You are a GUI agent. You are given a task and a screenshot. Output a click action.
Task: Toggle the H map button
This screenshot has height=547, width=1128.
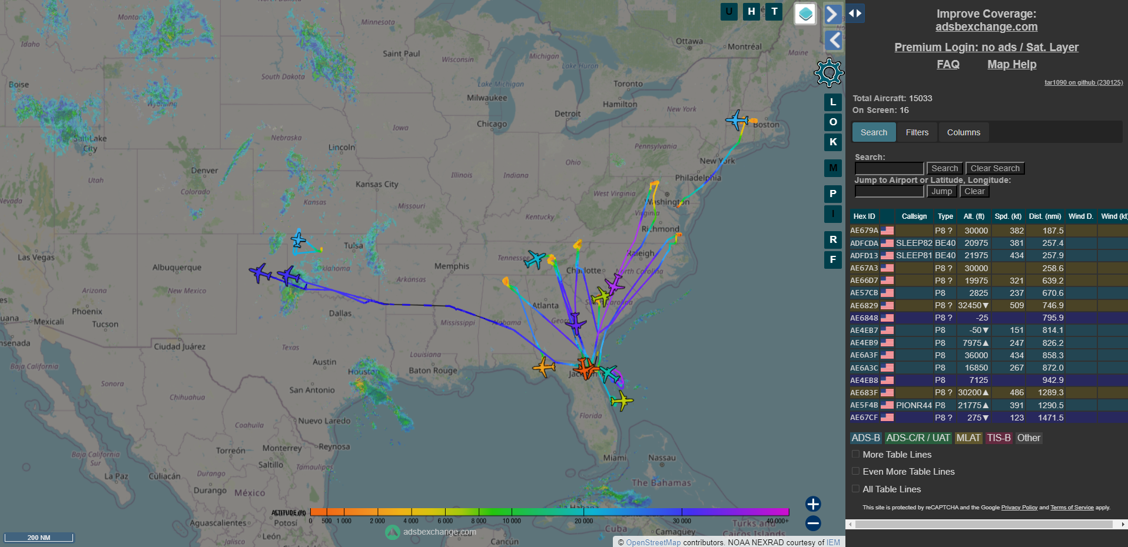(751, 11)
